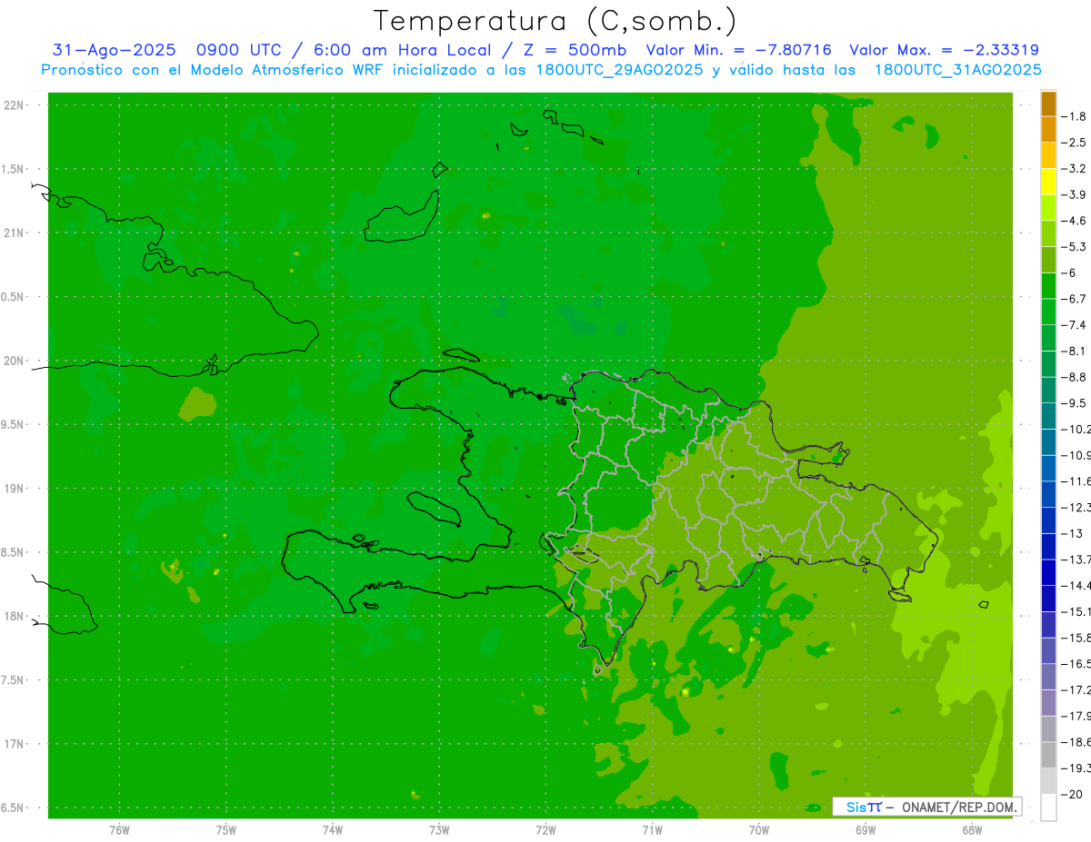The image size is (1091, 842).
Task: Pick the orange swatch between -1.8 and -2.5
Action: tap(1048, 130)
